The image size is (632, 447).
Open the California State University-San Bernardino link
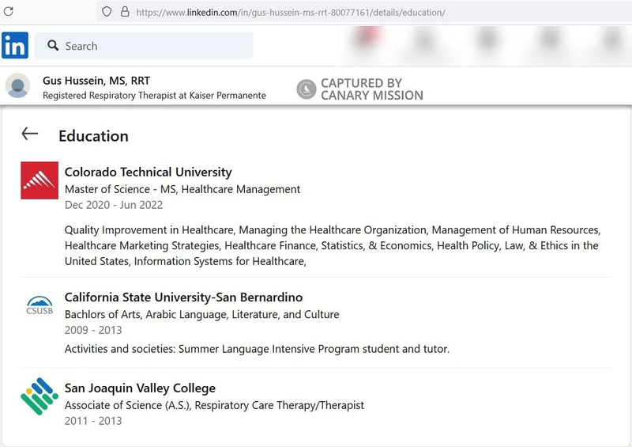click(x=184, y=297)
